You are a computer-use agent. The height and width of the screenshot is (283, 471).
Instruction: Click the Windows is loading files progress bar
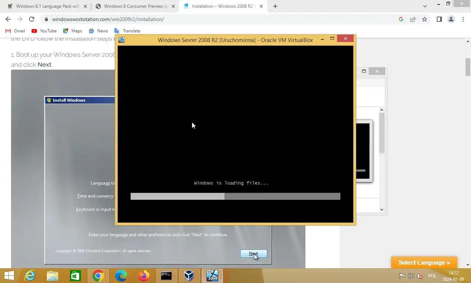point(235,196)
